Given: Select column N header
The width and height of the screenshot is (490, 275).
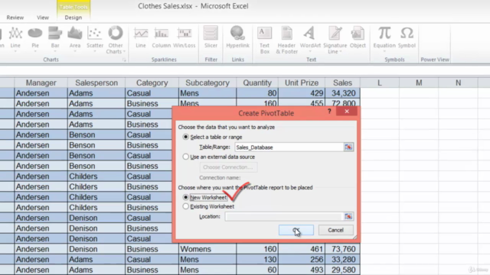Looking at the screenshot, I should [x=458, y=82].
